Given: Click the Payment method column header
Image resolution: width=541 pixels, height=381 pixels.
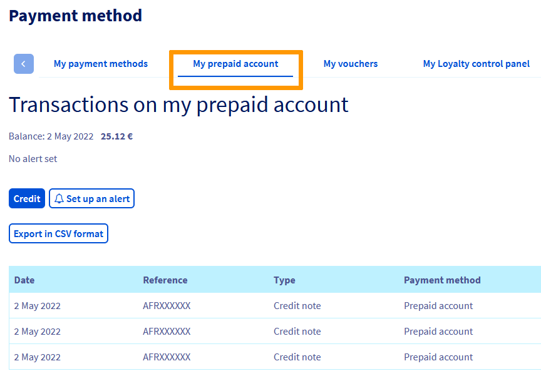Looking at the screenshot, I should pos(442,280).
